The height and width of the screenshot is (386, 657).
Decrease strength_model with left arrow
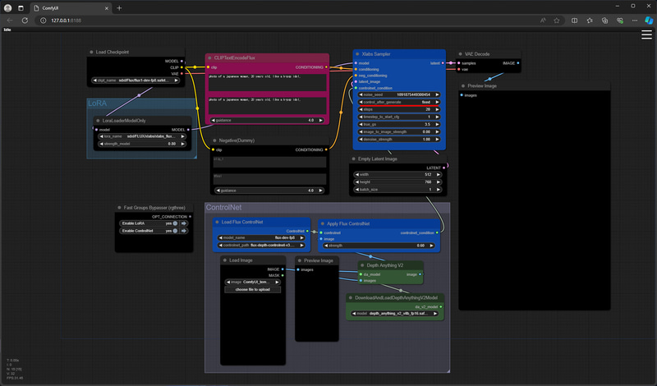(x=101, y=144)
